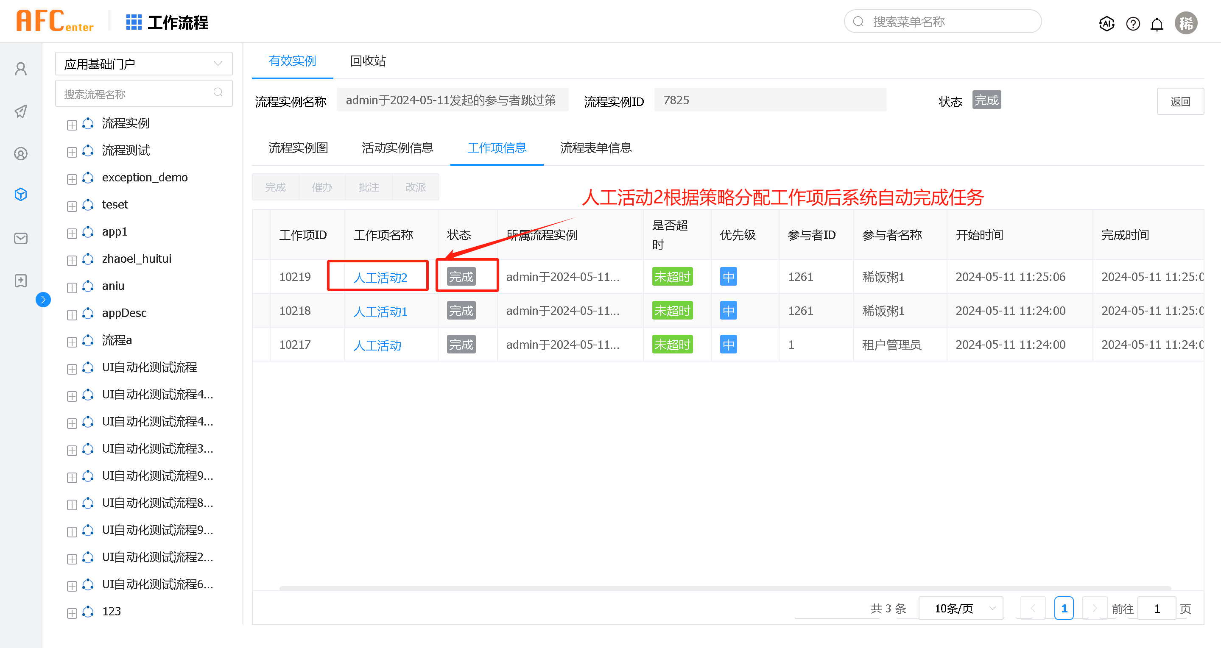Open the help question mark icon
The height and width of the screenshot is (648, 1221).
pyautogui.click(x=1132, y=23)
